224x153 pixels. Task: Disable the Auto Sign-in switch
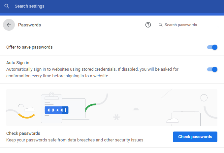(x=212, y=69)
